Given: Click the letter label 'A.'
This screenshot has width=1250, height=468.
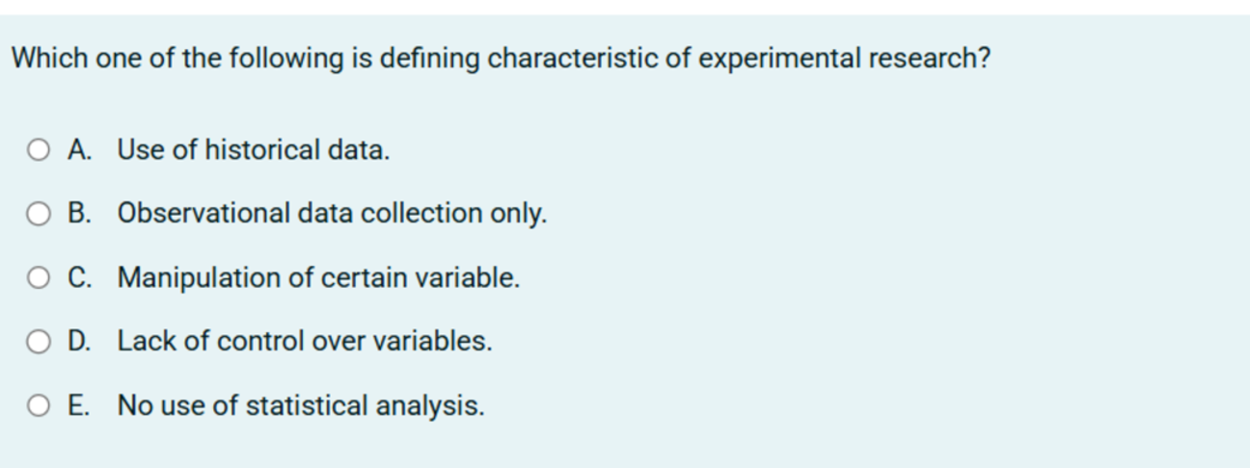Looking at the screenshot, I should pos(80,150).
